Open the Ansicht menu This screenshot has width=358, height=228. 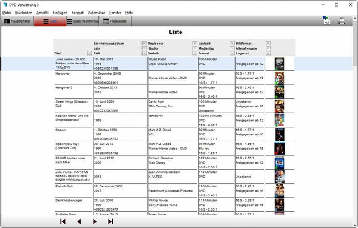(42, 13)
